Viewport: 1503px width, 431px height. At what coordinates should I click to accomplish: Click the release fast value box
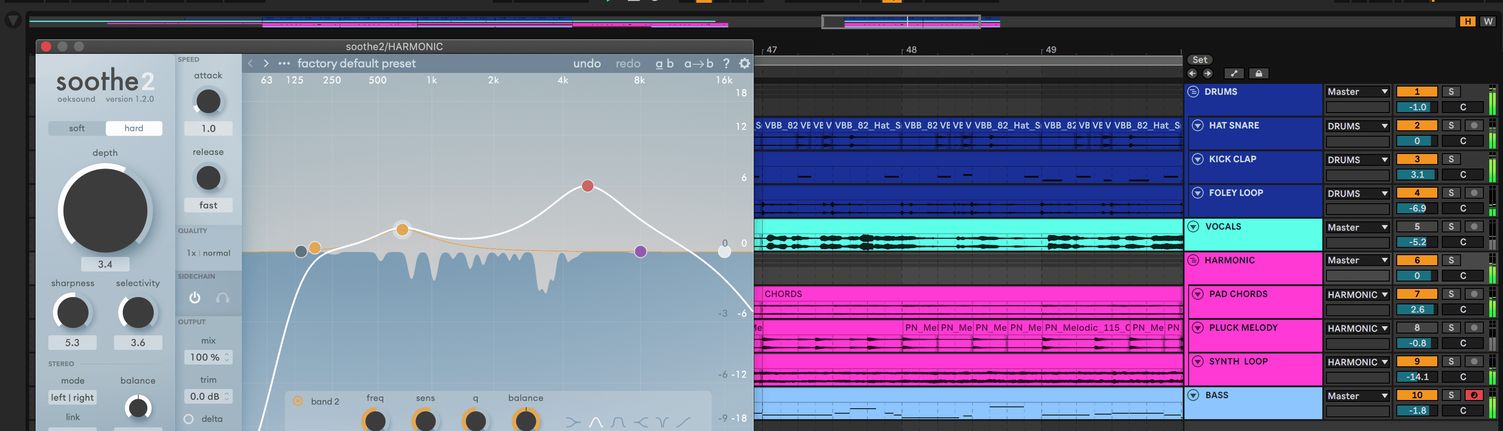[209, 205]
